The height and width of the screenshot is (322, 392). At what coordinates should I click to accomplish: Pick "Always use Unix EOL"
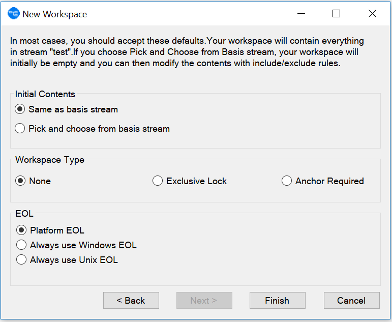pyautogui.click(x=21, y=260)
